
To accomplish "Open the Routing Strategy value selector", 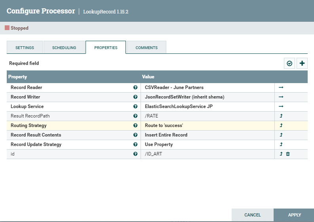I will click(207, 125).
